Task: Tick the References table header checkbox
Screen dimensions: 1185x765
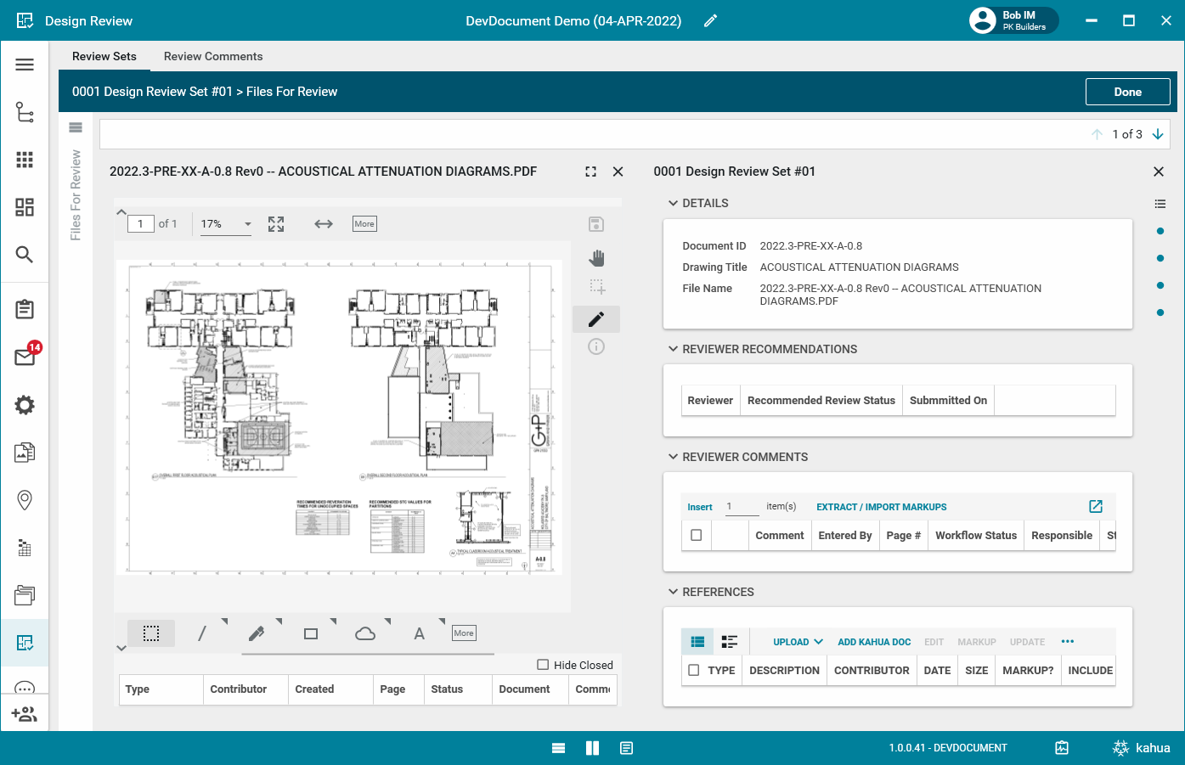Action: click(694, 671)
